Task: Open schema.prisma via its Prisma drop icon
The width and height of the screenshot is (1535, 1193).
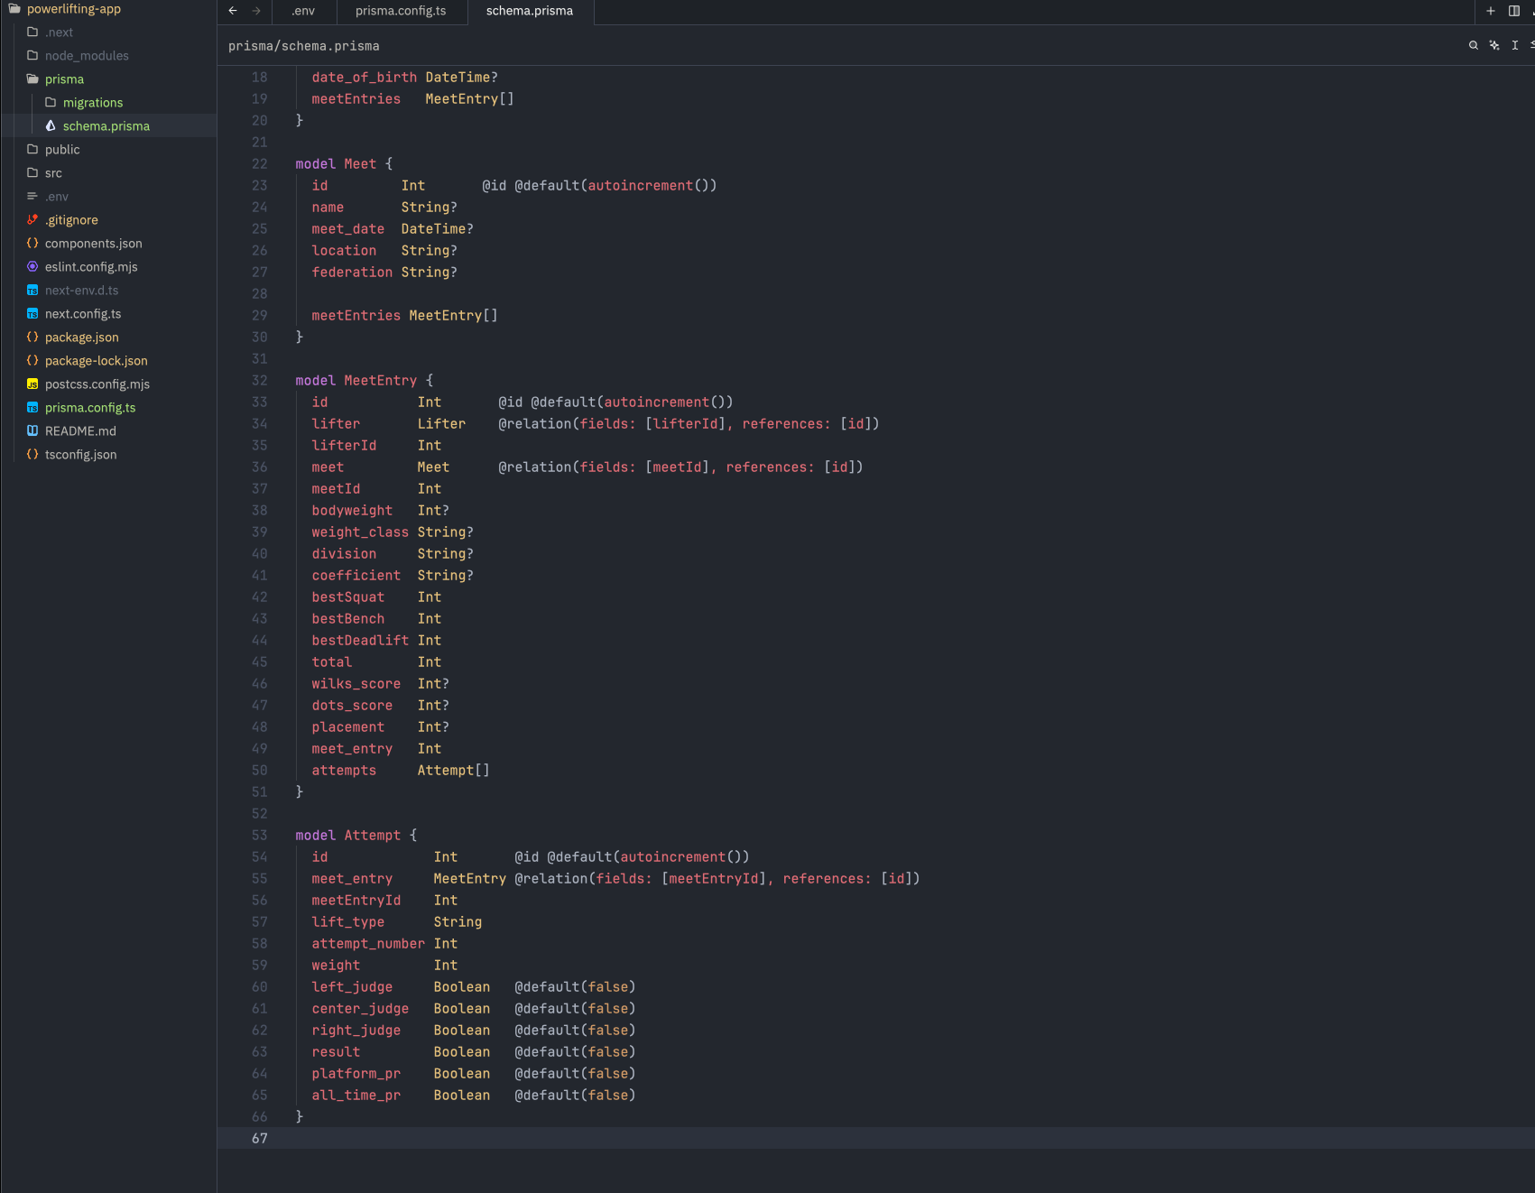Action: [51, 125]
